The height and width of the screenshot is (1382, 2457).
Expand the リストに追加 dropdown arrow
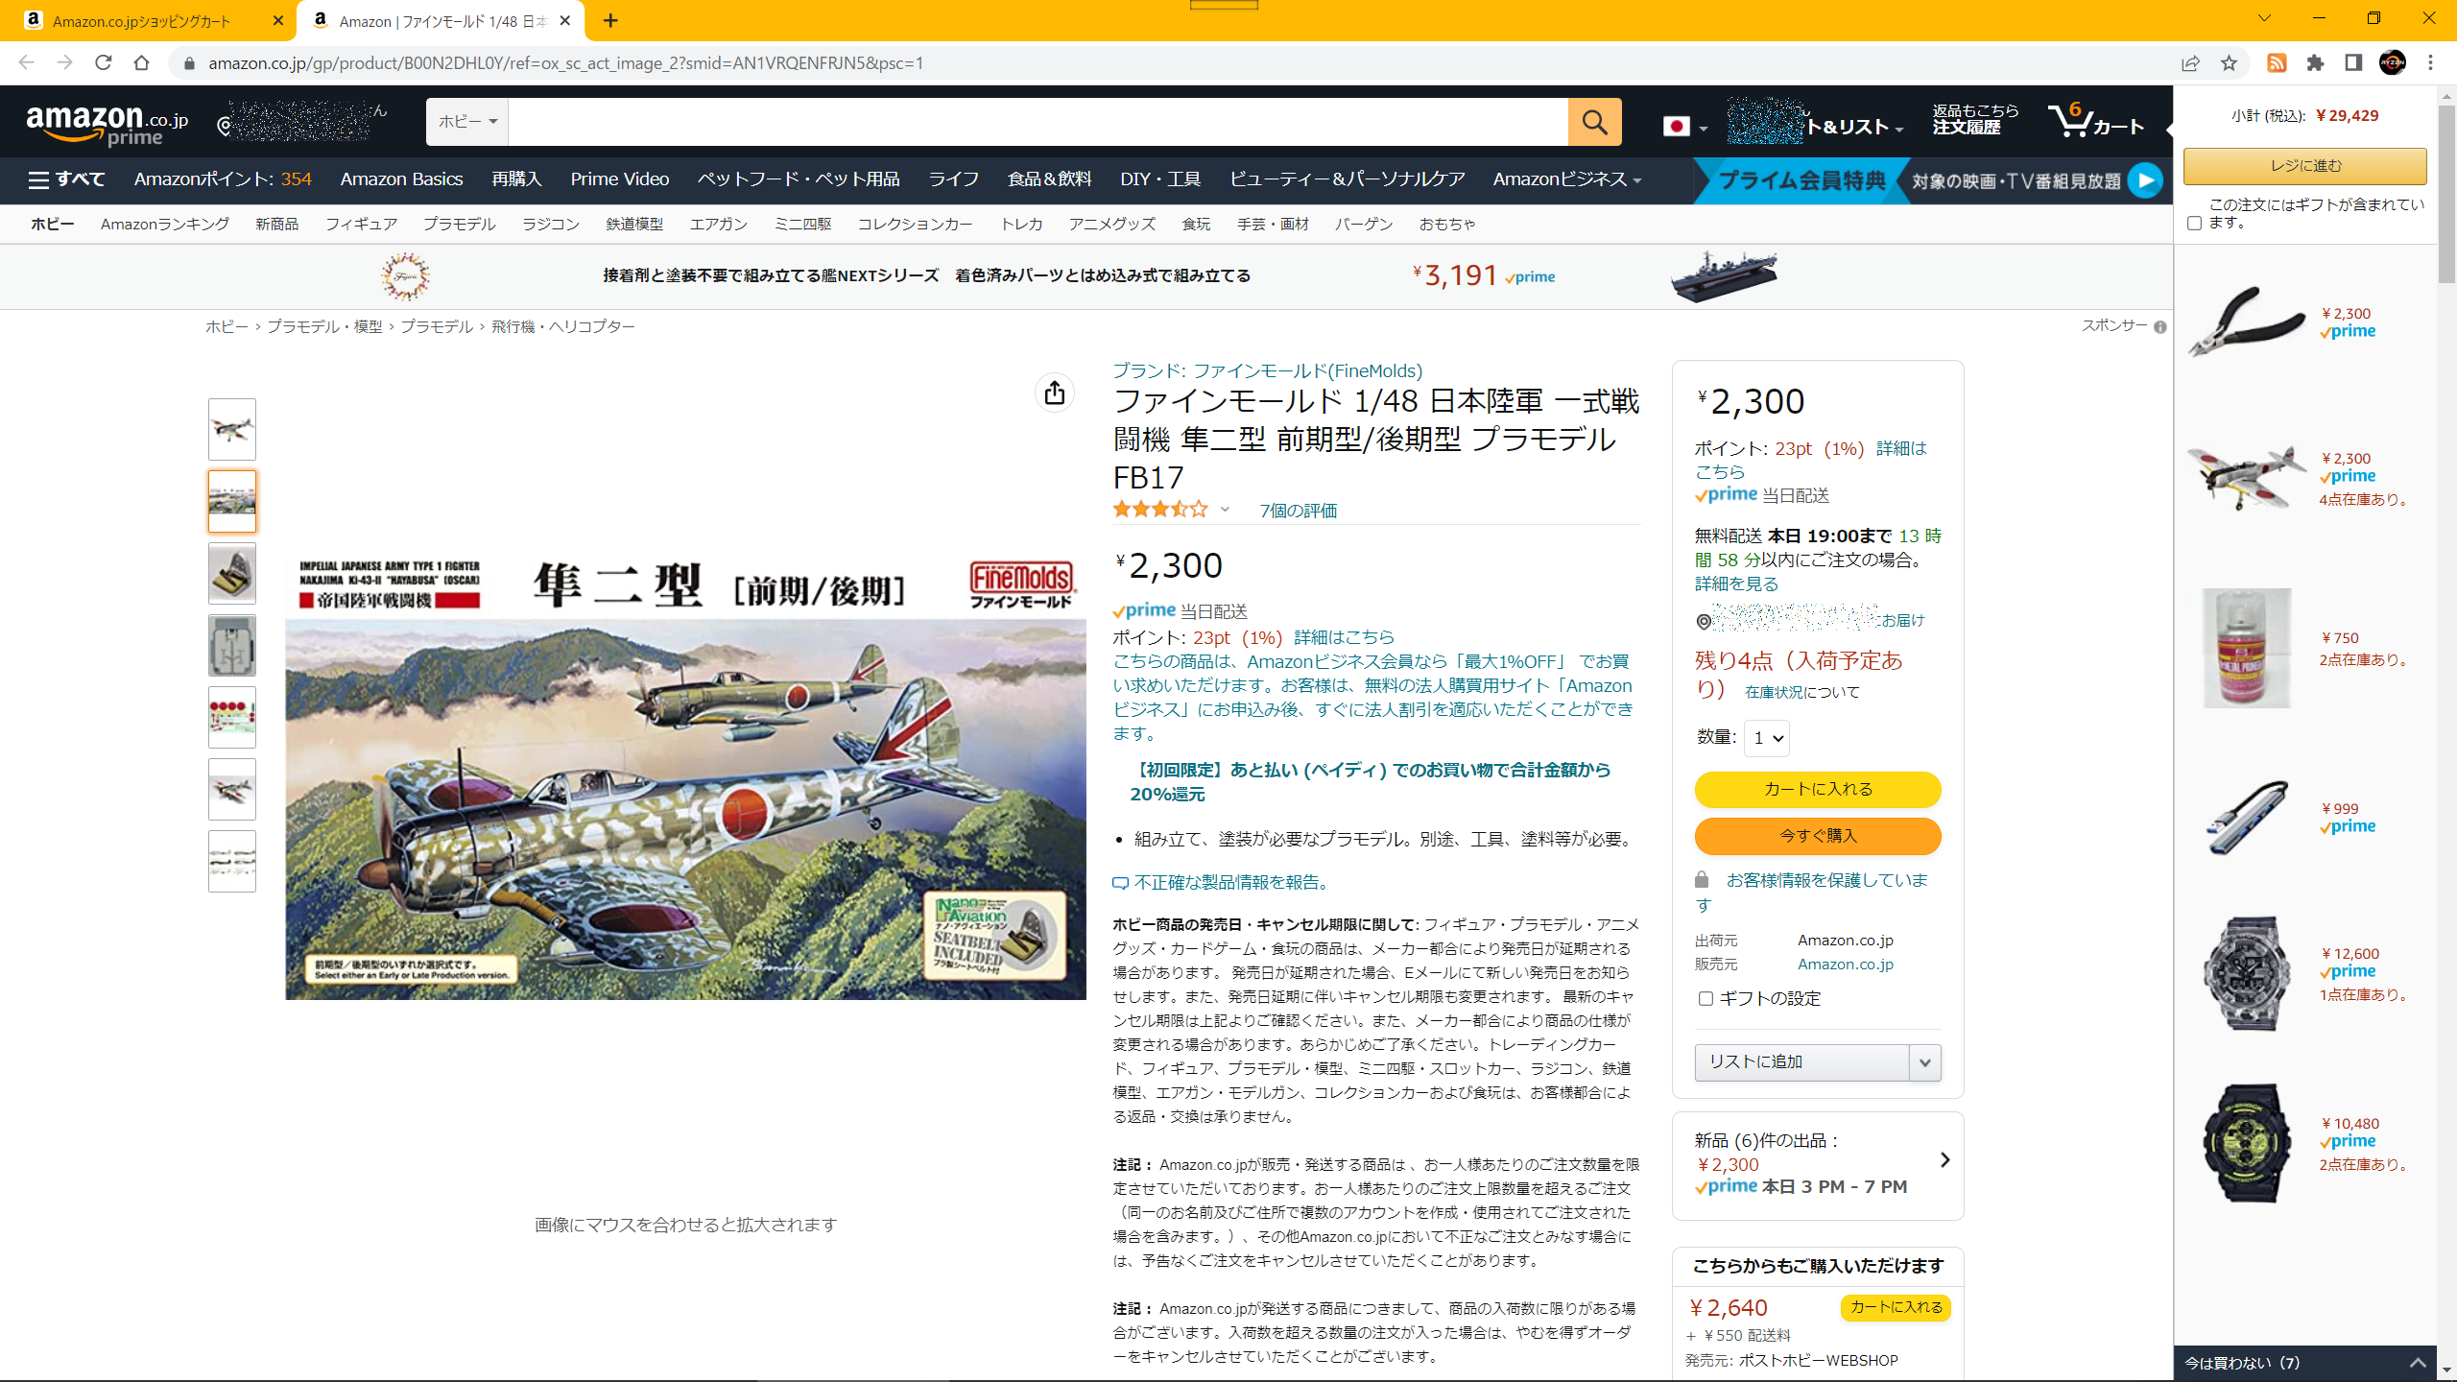pos(1924,1062)
